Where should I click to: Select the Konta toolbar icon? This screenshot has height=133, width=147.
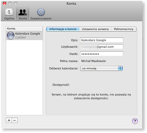point(23,14)
